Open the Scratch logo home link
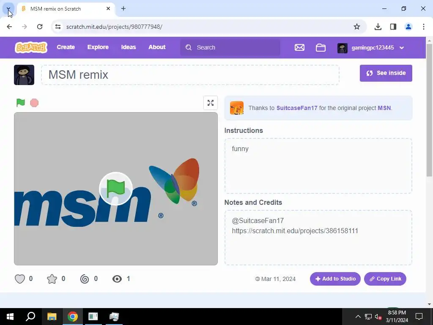This screenshot has height=325, width=433. (31, 47)
